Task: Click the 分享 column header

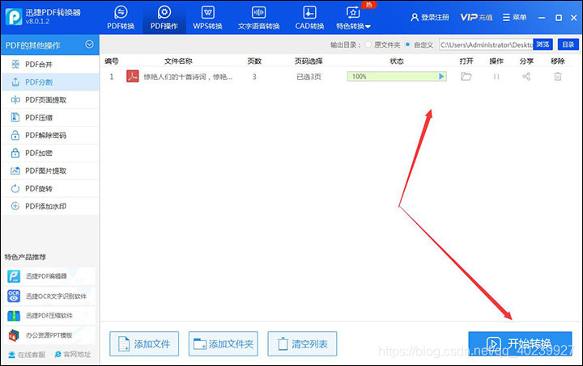Action: (526, 61)
